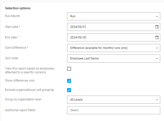
Task: Click the Show differences only label
Action: point(20,81)
